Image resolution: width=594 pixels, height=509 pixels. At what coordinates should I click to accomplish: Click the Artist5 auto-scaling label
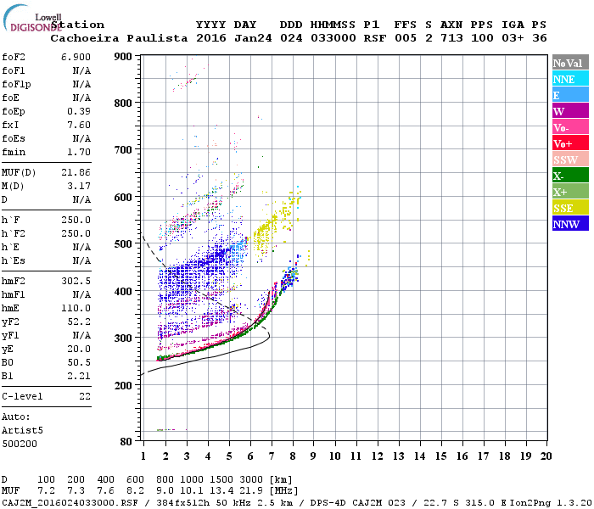point(22,431)
